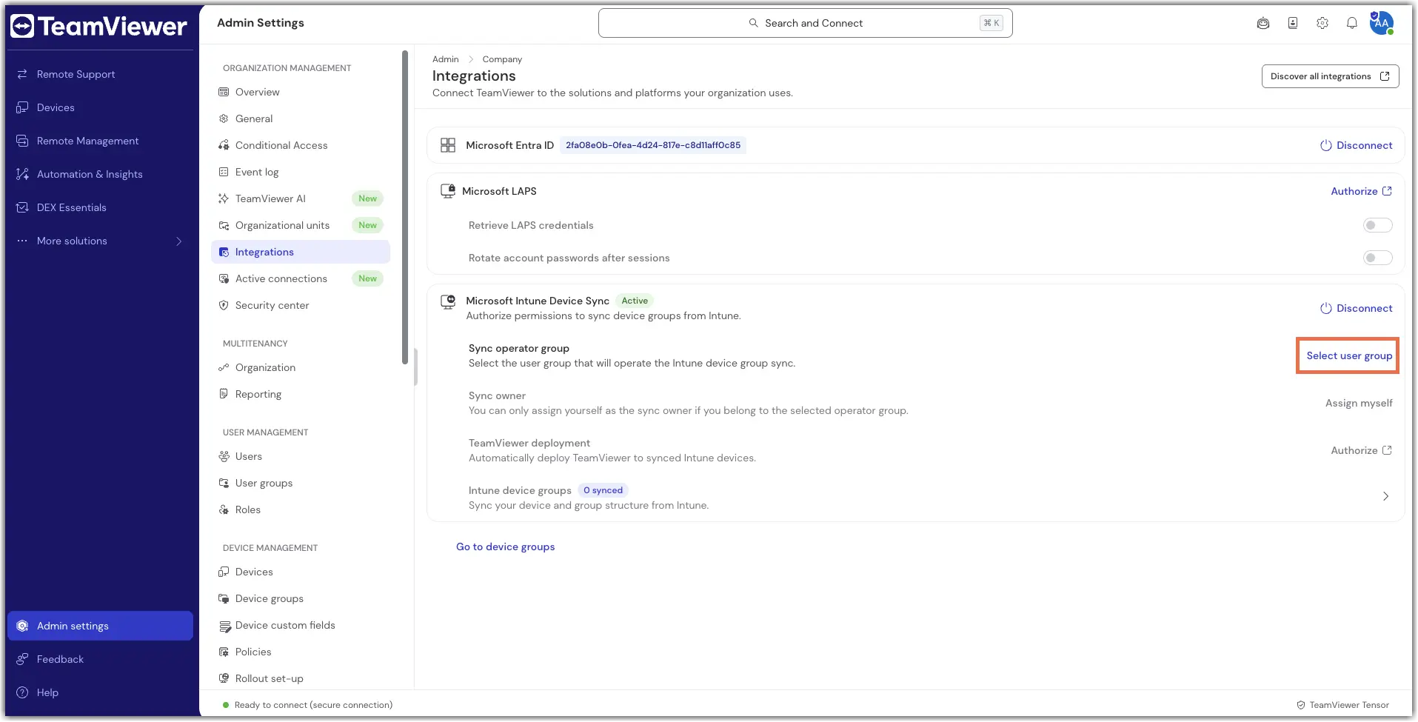Click power icon beside Entra ID Disconnect
Screen dimensions: 1418x722
coord(1326,145)
